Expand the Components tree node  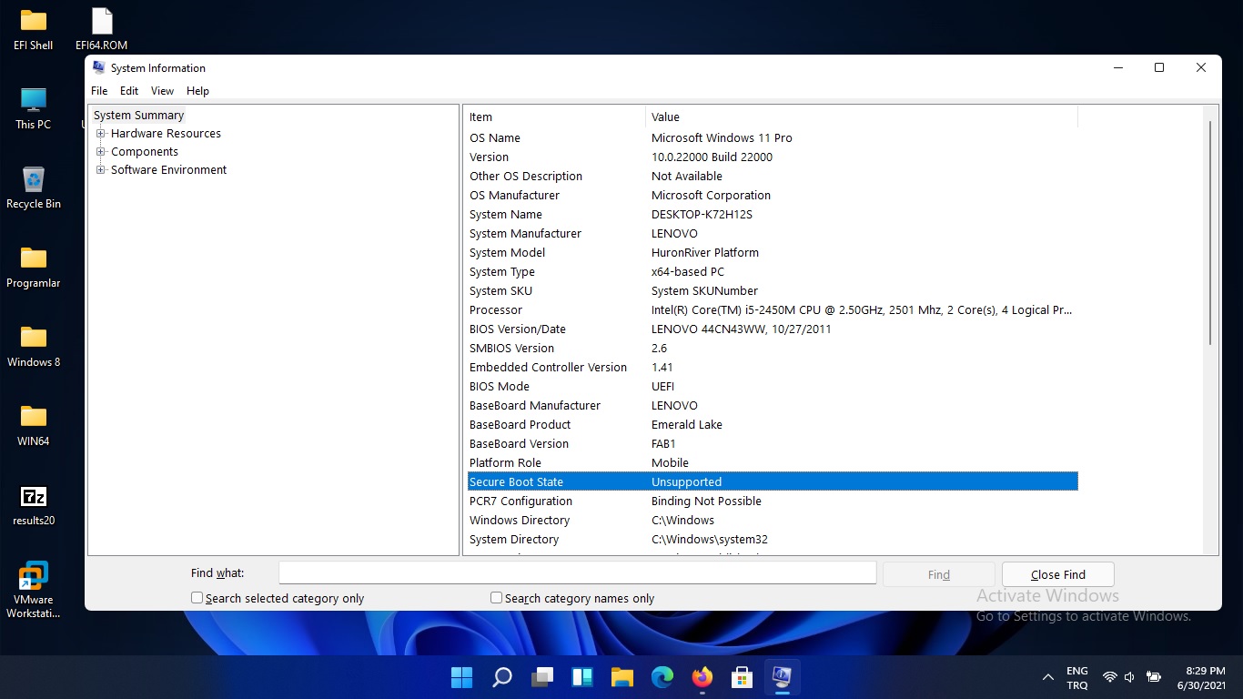[x=101, y=152]
